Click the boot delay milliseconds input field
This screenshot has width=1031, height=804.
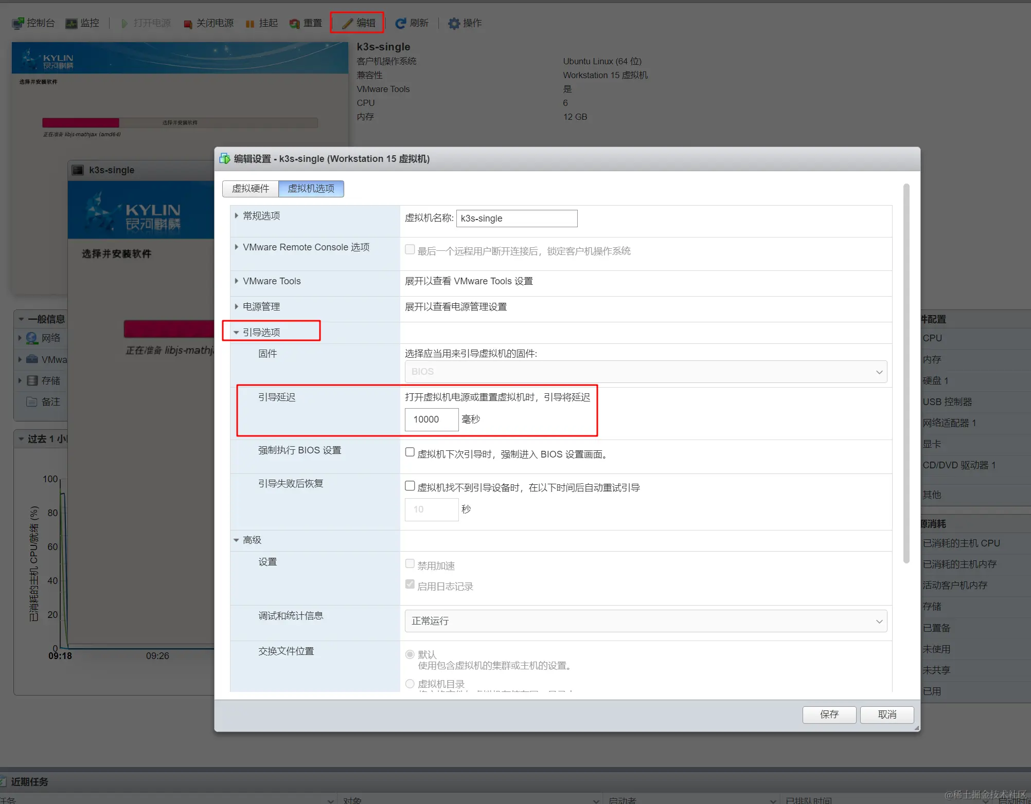[431, 419]
